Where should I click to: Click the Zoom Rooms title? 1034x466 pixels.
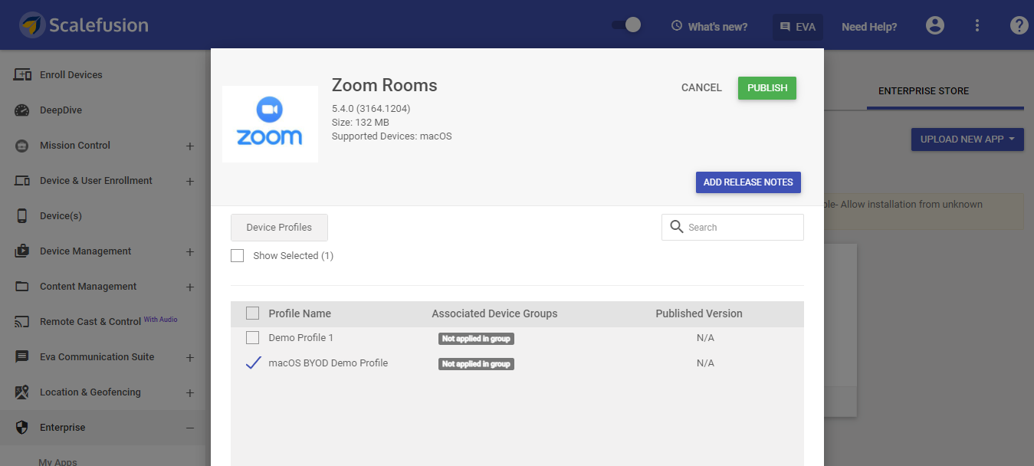click(384, 85)
